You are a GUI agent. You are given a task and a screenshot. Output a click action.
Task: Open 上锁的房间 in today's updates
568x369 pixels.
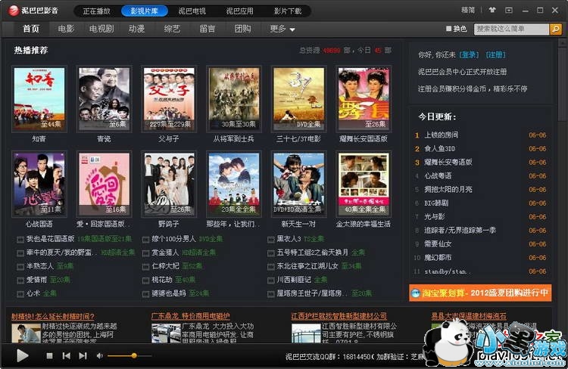(442, 135)
